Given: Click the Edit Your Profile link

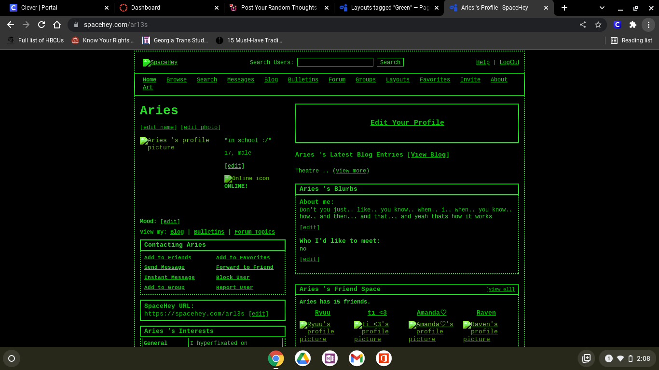Looking at the screenshot, I should 407,123.
